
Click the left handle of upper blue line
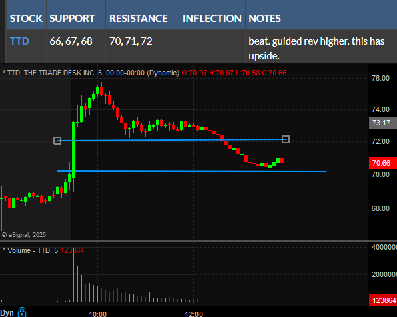coord(57,141)
